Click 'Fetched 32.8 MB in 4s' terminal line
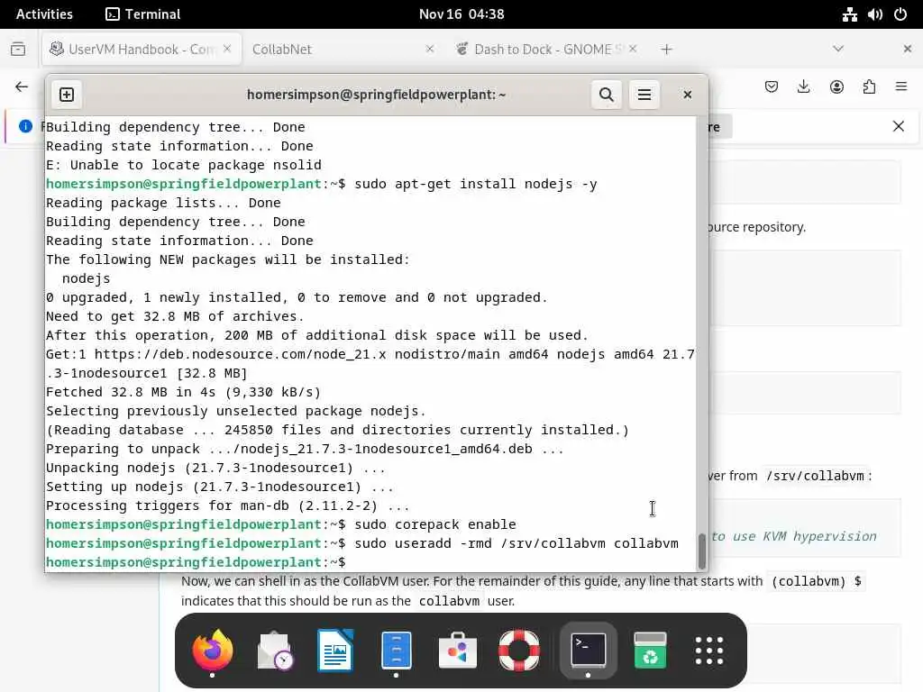The height and width of the screenshot is (692, 923). (183, 392)
